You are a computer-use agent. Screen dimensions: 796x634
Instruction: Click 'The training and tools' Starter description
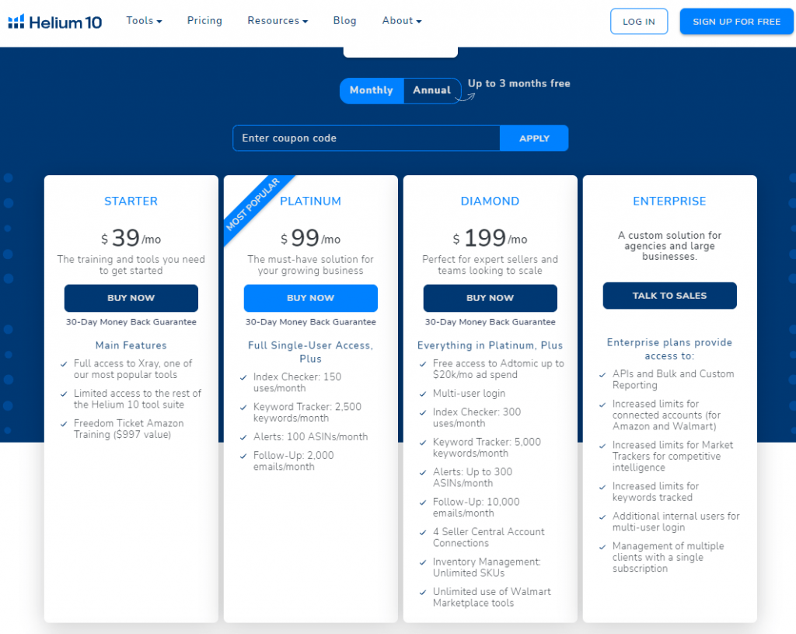(131, 265)
